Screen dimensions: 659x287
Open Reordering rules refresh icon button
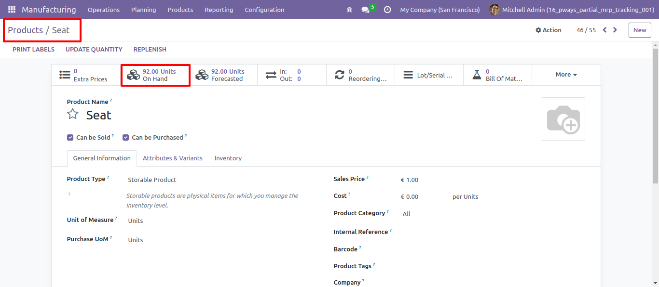click(361, 75)
